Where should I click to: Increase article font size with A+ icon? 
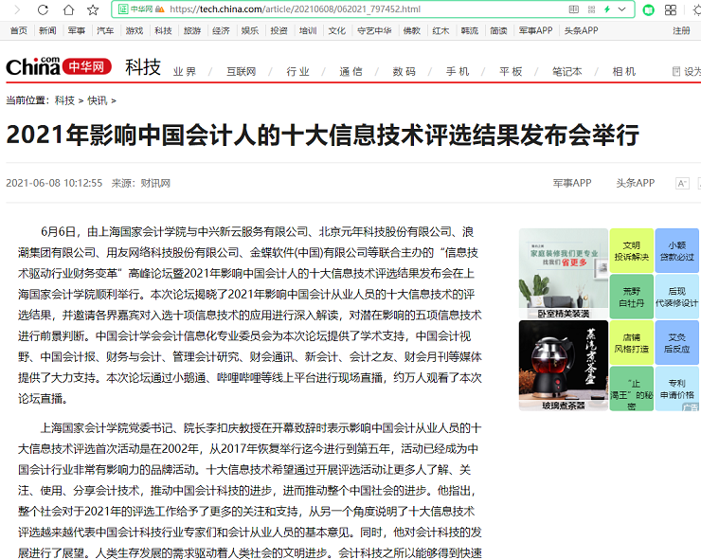[681, 183]
